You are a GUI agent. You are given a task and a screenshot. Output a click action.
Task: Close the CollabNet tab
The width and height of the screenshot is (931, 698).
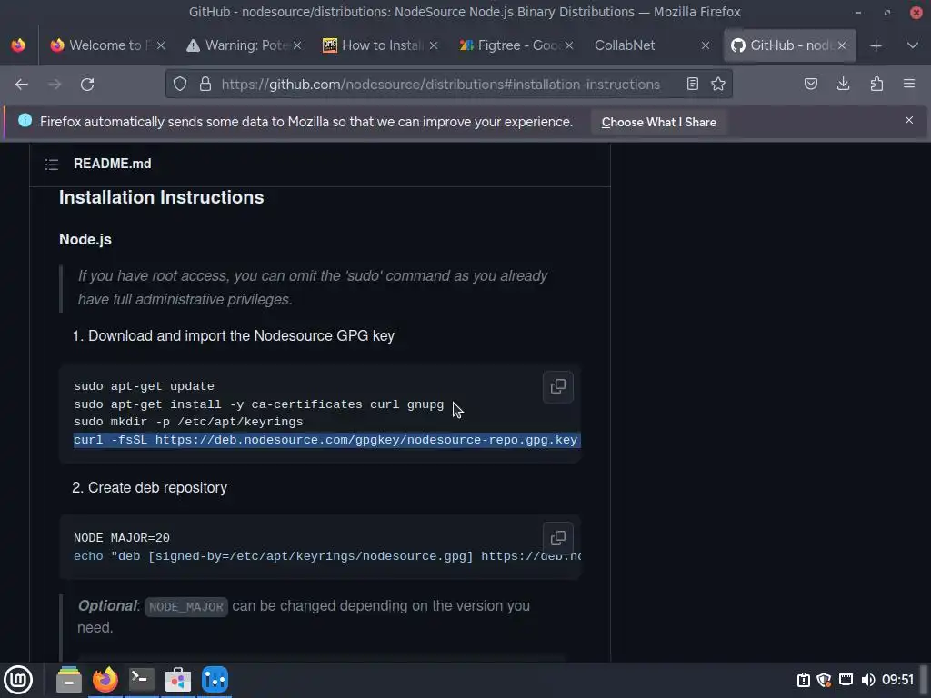(x=706, y=45)
